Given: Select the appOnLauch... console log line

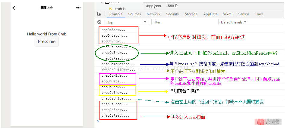Looking at the screenshot, I should click(114, 35).
